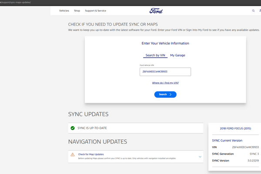This screenshot has height=174, width=261.
Task: Switch to the My Garage tab
Action: tap(177, 55)
